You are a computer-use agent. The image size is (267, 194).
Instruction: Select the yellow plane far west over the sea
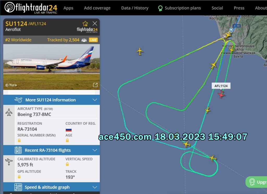[140, 51]
